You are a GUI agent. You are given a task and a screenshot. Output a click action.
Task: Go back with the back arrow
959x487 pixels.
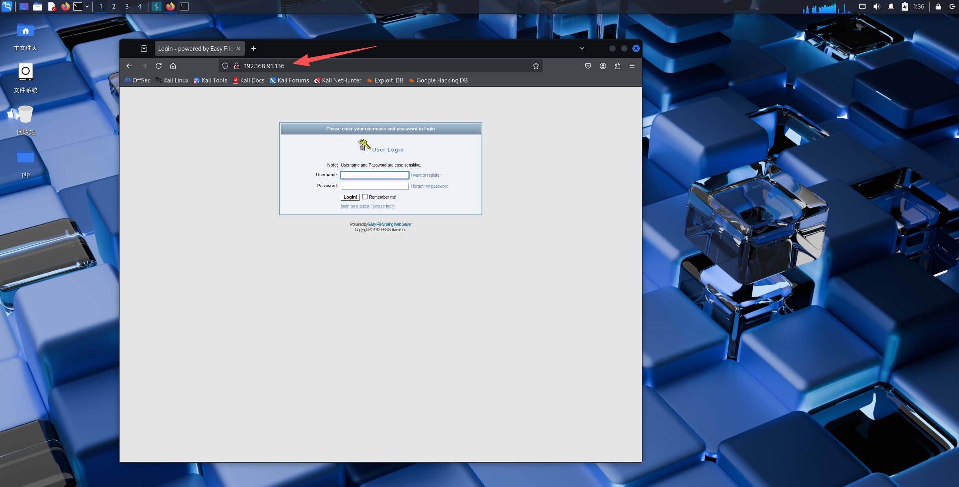pyautogui.click(x=129, y=66)
